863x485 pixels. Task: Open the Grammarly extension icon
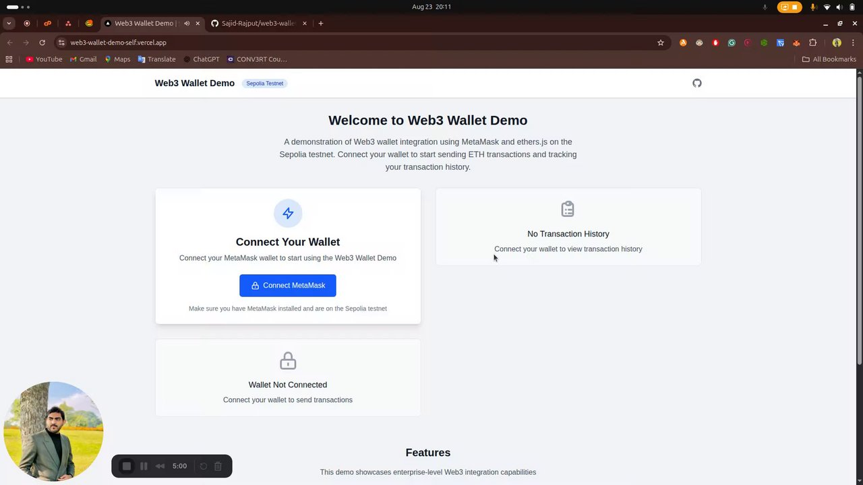(x=732, y=42)
